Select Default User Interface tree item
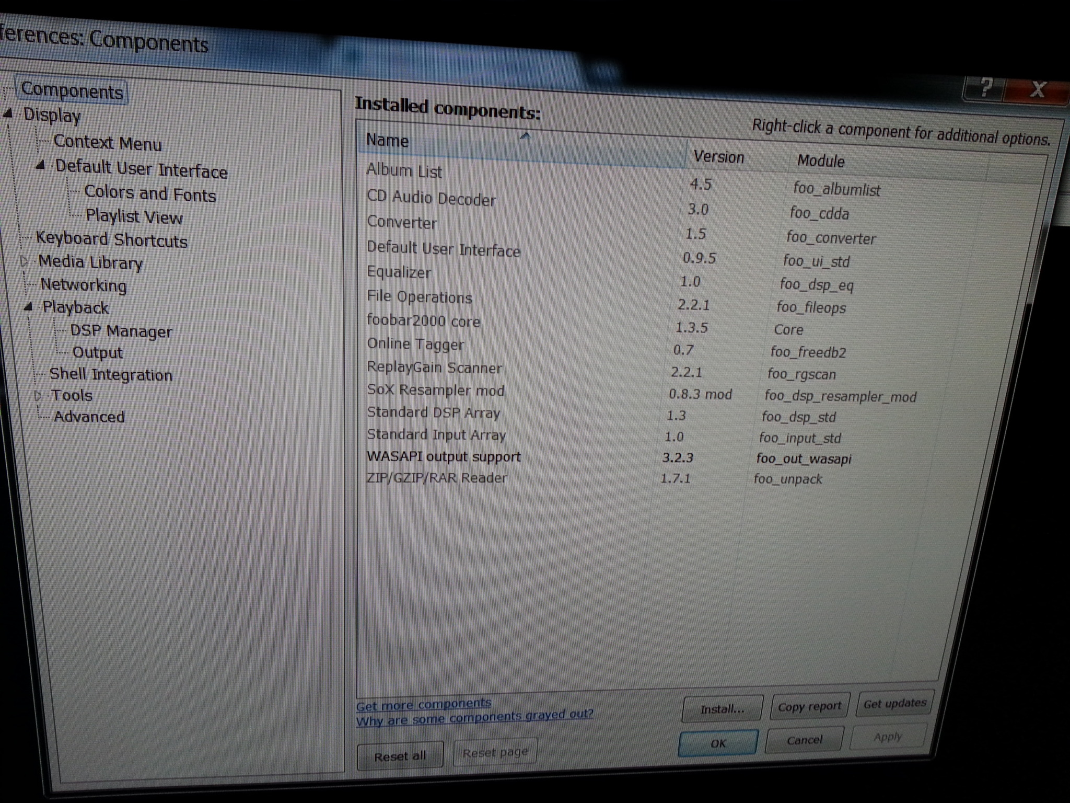The image size is (1070, 803). 141,169
